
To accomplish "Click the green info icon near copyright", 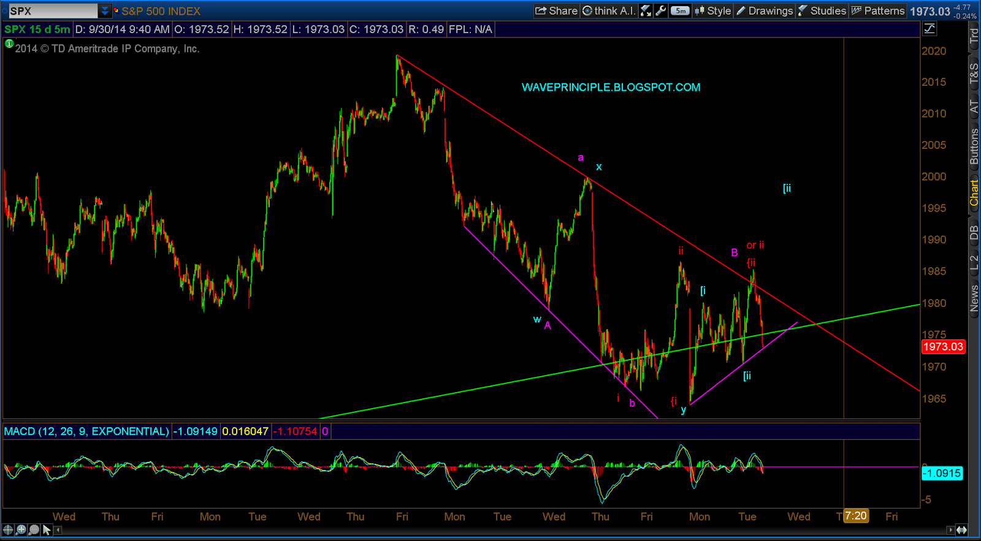I will (x=9, y=44).
